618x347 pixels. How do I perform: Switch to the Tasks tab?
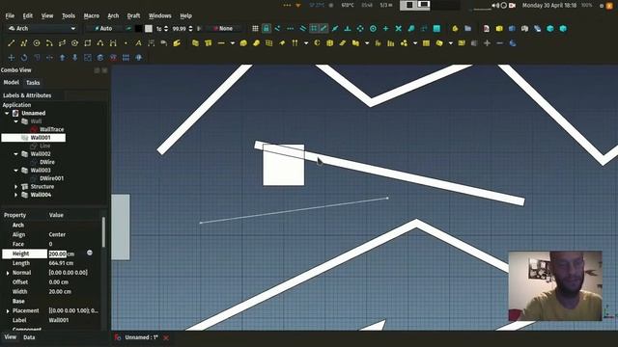pos(33,83)
